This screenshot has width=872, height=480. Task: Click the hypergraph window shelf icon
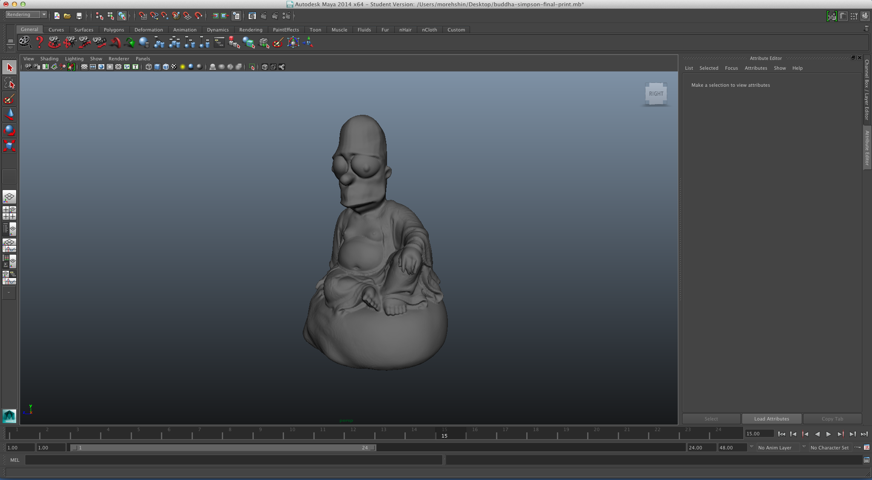point(219,42)
